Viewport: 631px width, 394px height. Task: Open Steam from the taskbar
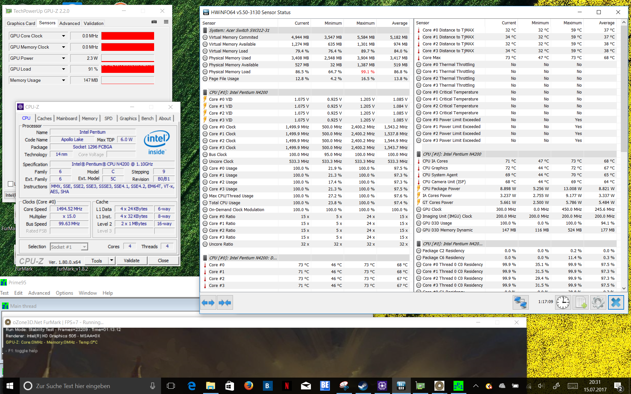click(363, 386)
